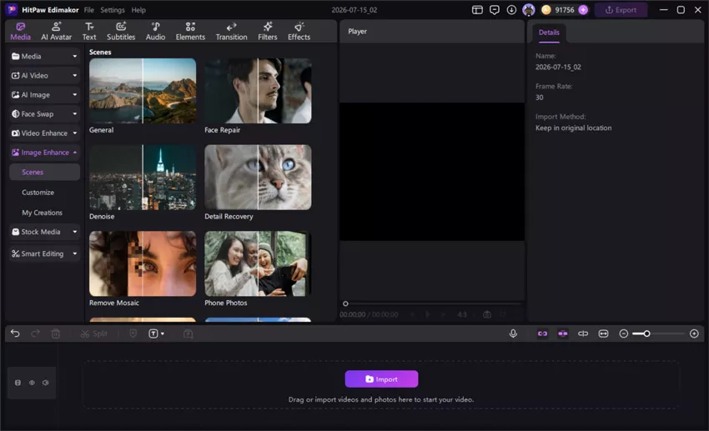
Task: Click the purple Import button
Action: [x=381, y=379]
